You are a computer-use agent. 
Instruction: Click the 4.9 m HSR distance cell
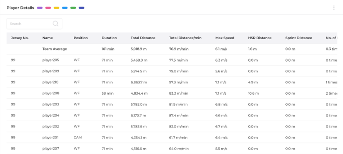(x=253, y=82)
